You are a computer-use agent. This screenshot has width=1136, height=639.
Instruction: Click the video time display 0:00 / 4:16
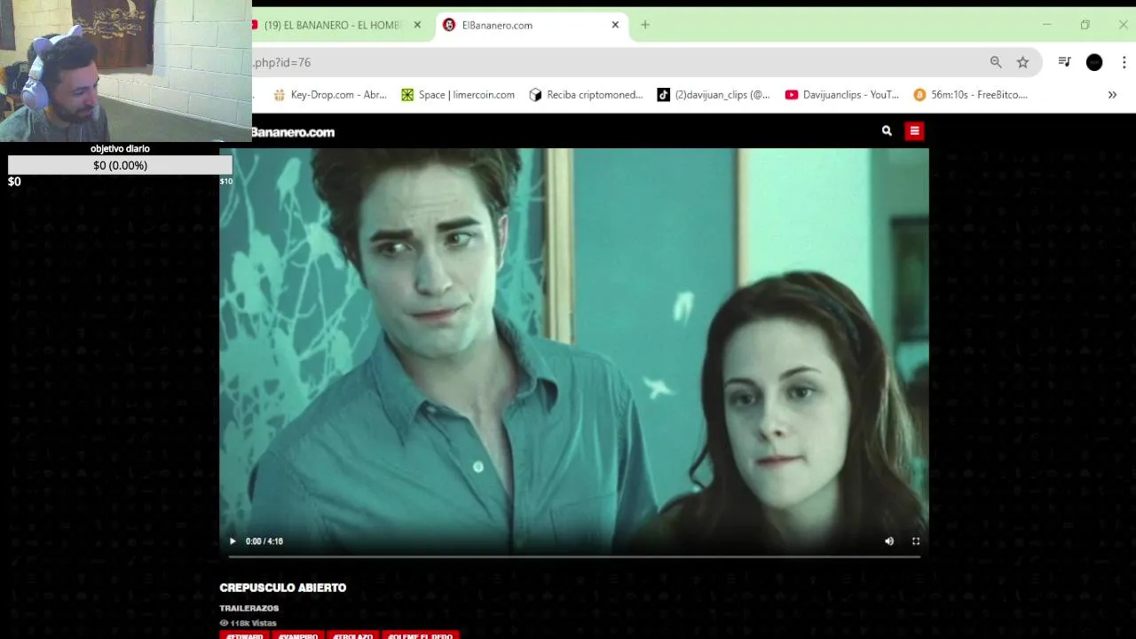(264, 541)
